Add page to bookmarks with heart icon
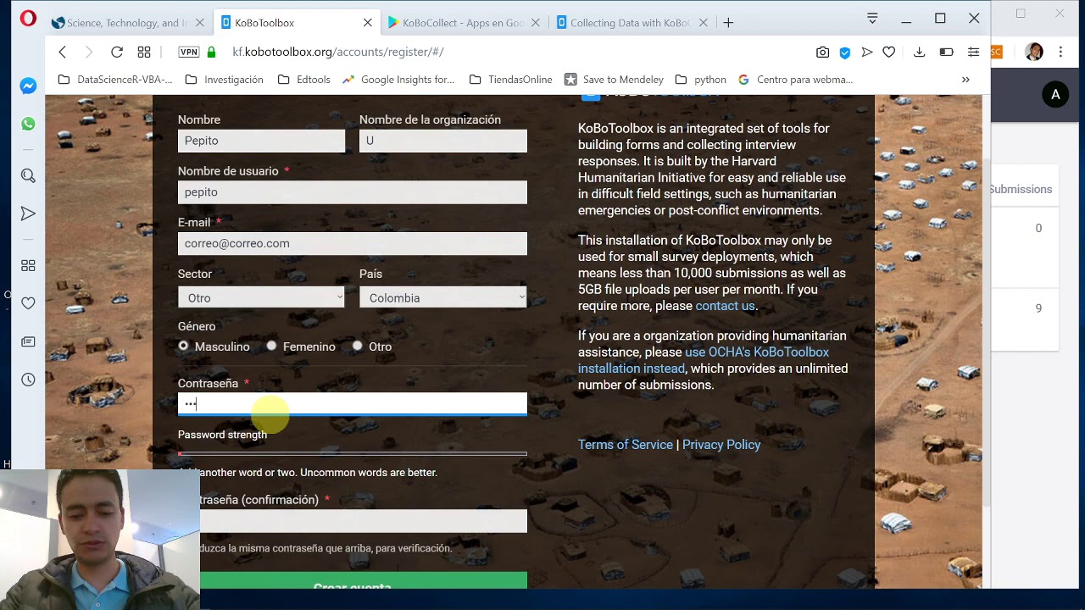 tap(888, 52)
